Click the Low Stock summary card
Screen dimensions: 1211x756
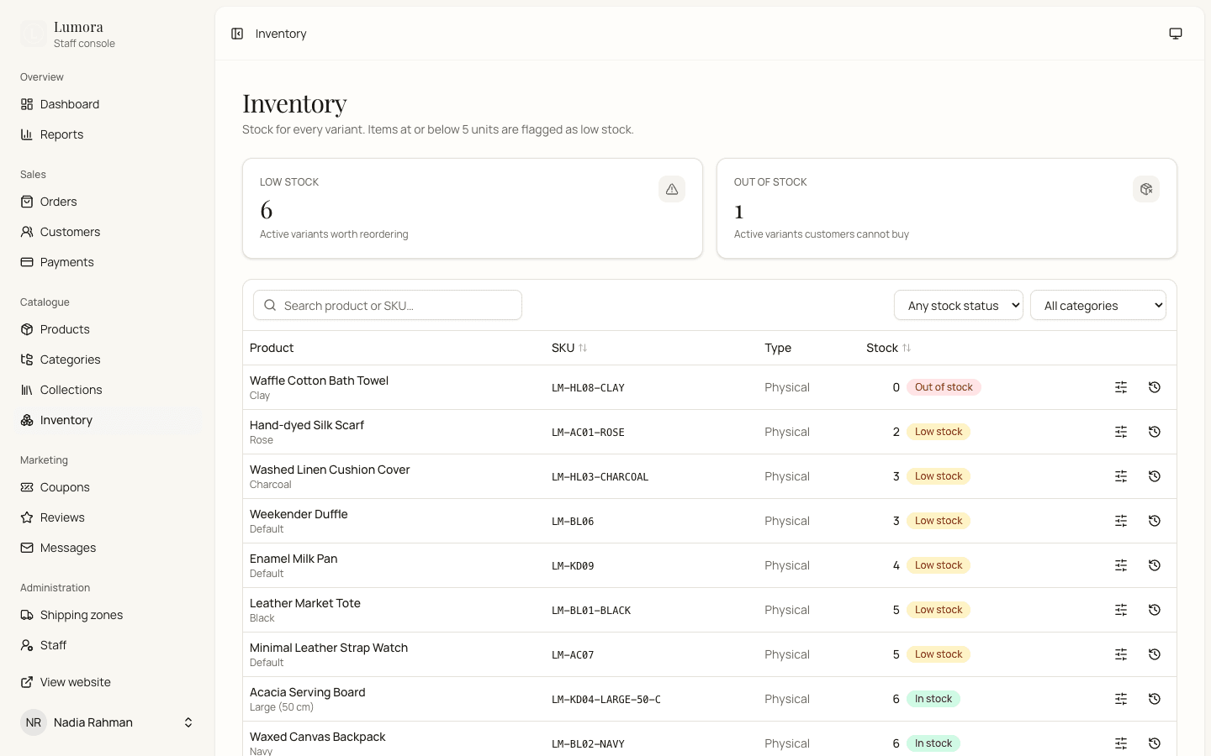coord(473,208)
